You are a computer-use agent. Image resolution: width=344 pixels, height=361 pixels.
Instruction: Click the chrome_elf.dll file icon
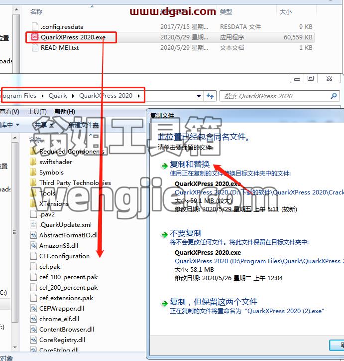(33, 319)
